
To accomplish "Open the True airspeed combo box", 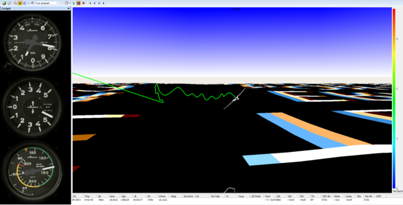I will click(x=47, y=3).
